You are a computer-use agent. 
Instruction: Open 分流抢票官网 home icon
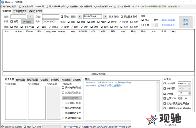[115, 6]
